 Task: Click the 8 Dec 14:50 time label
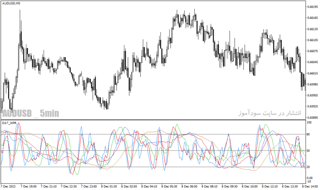point(310,186)
